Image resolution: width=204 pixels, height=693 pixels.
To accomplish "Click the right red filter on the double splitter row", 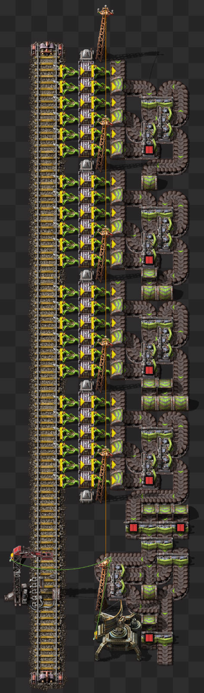I will pyautogui.click(x=180, y=528).
